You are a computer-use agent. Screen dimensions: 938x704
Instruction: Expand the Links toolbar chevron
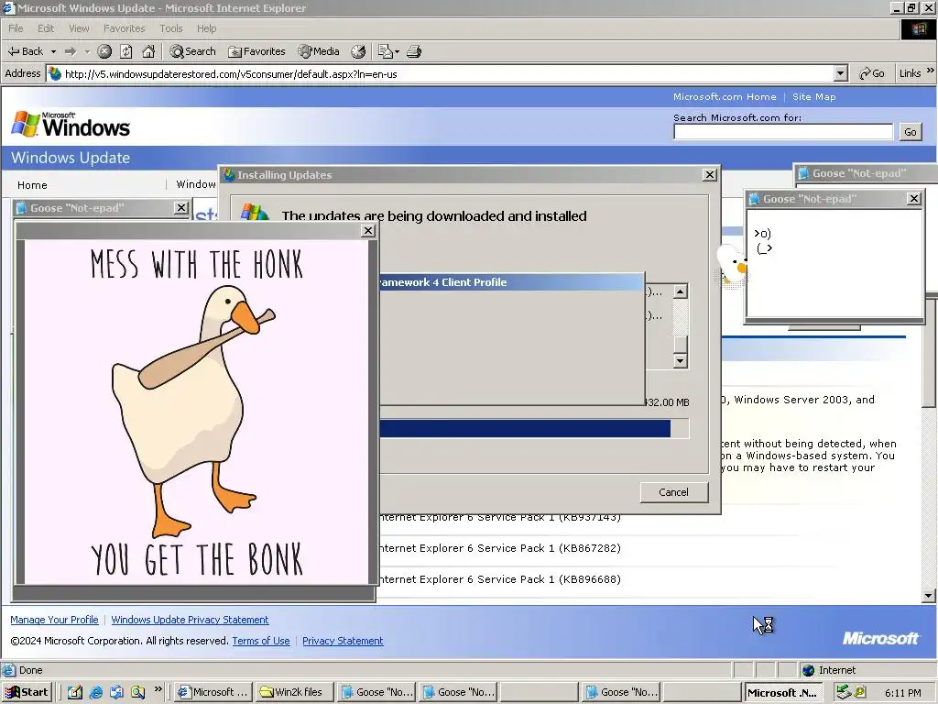[931, 71]
